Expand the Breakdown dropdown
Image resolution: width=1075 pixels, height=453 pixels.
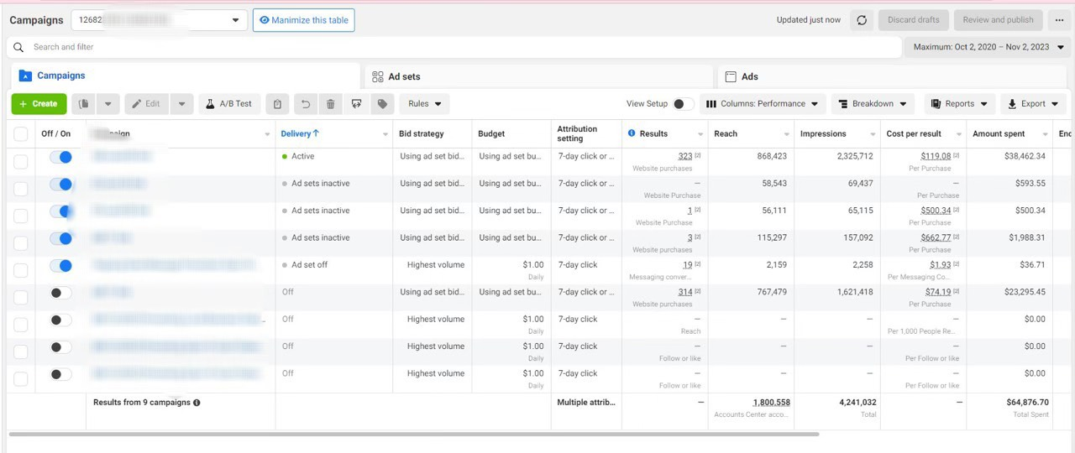pyautogui.click(x=873, y=104)
